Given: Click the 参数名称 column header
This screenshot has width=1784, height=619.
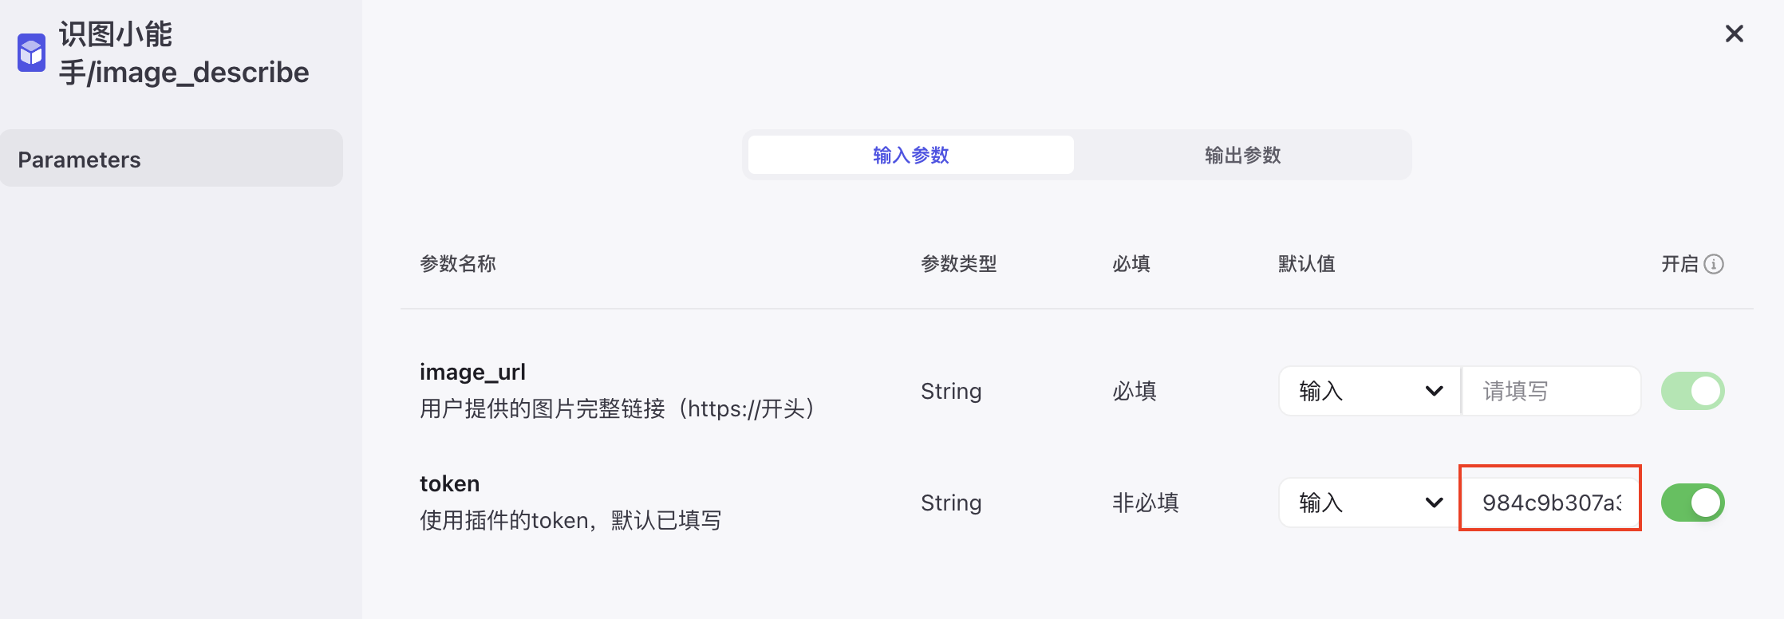Looking at the screenshot, I should pyautogui.click(x=458, y=264).
